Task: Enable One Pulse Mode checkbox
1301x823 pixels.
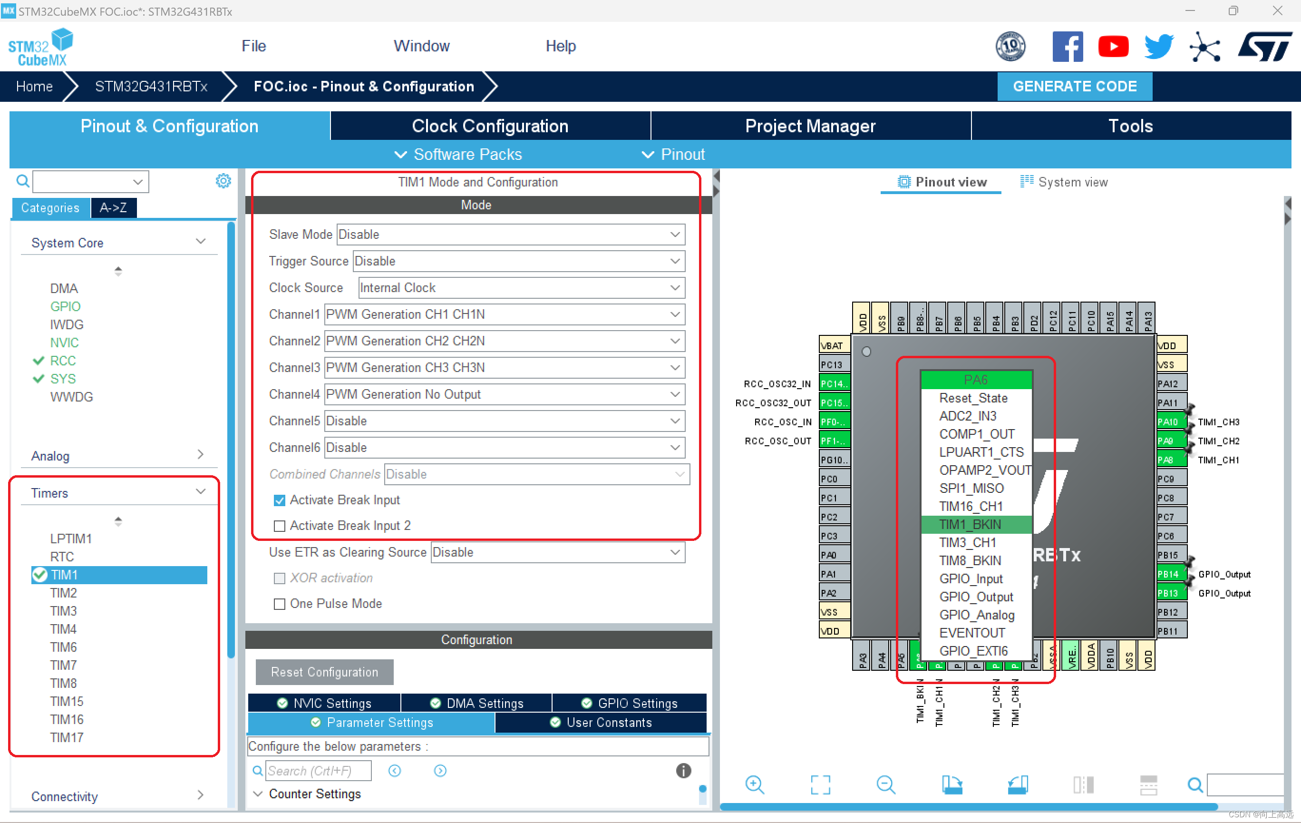Action: (279, 604)
